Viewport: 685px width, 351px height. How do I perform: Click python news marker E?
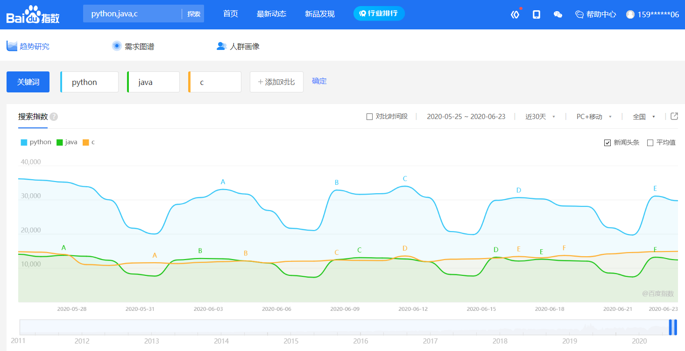tap(655, 189)
